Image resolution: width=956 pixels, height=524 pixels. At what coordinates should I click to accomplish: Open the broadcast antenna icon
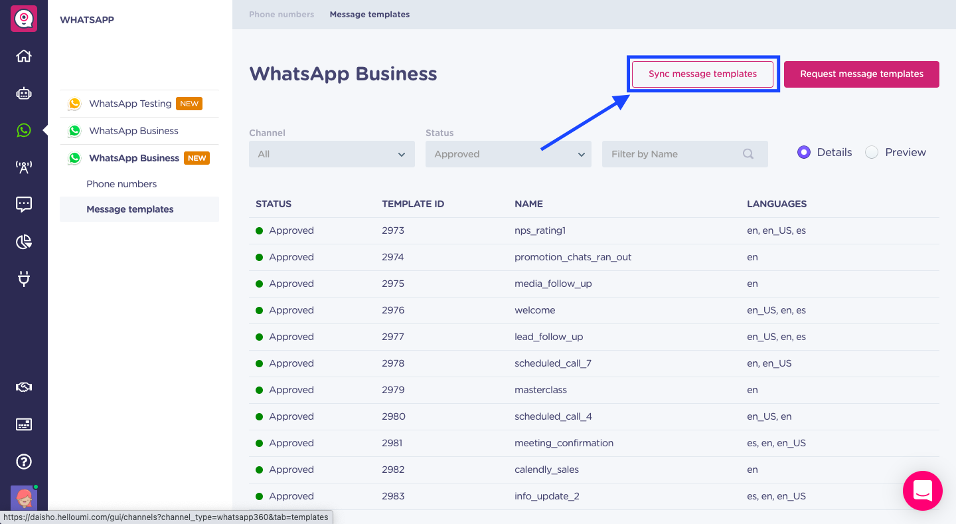pos(24,167)
